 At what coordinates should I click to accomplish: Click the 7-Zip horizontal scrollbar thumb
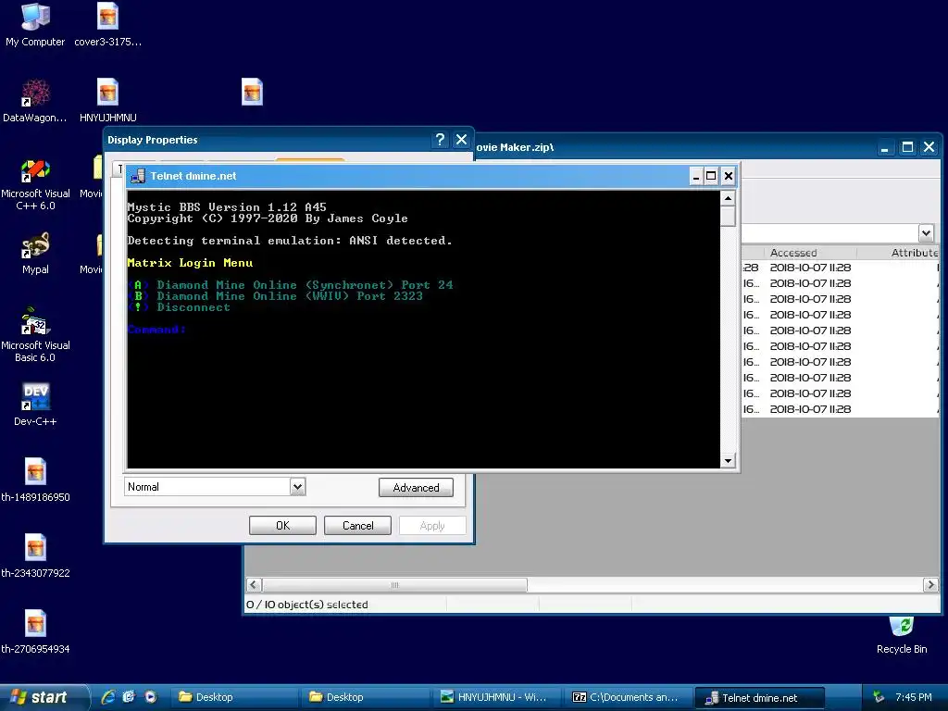[x=394, y=585]
